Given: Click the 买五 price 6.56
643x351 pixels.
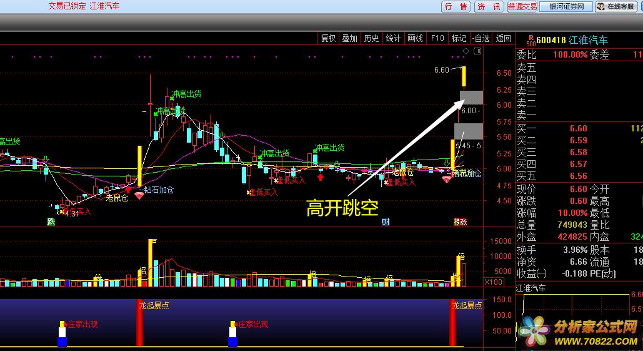Looking at the screenshot, I should pos(578,176).
